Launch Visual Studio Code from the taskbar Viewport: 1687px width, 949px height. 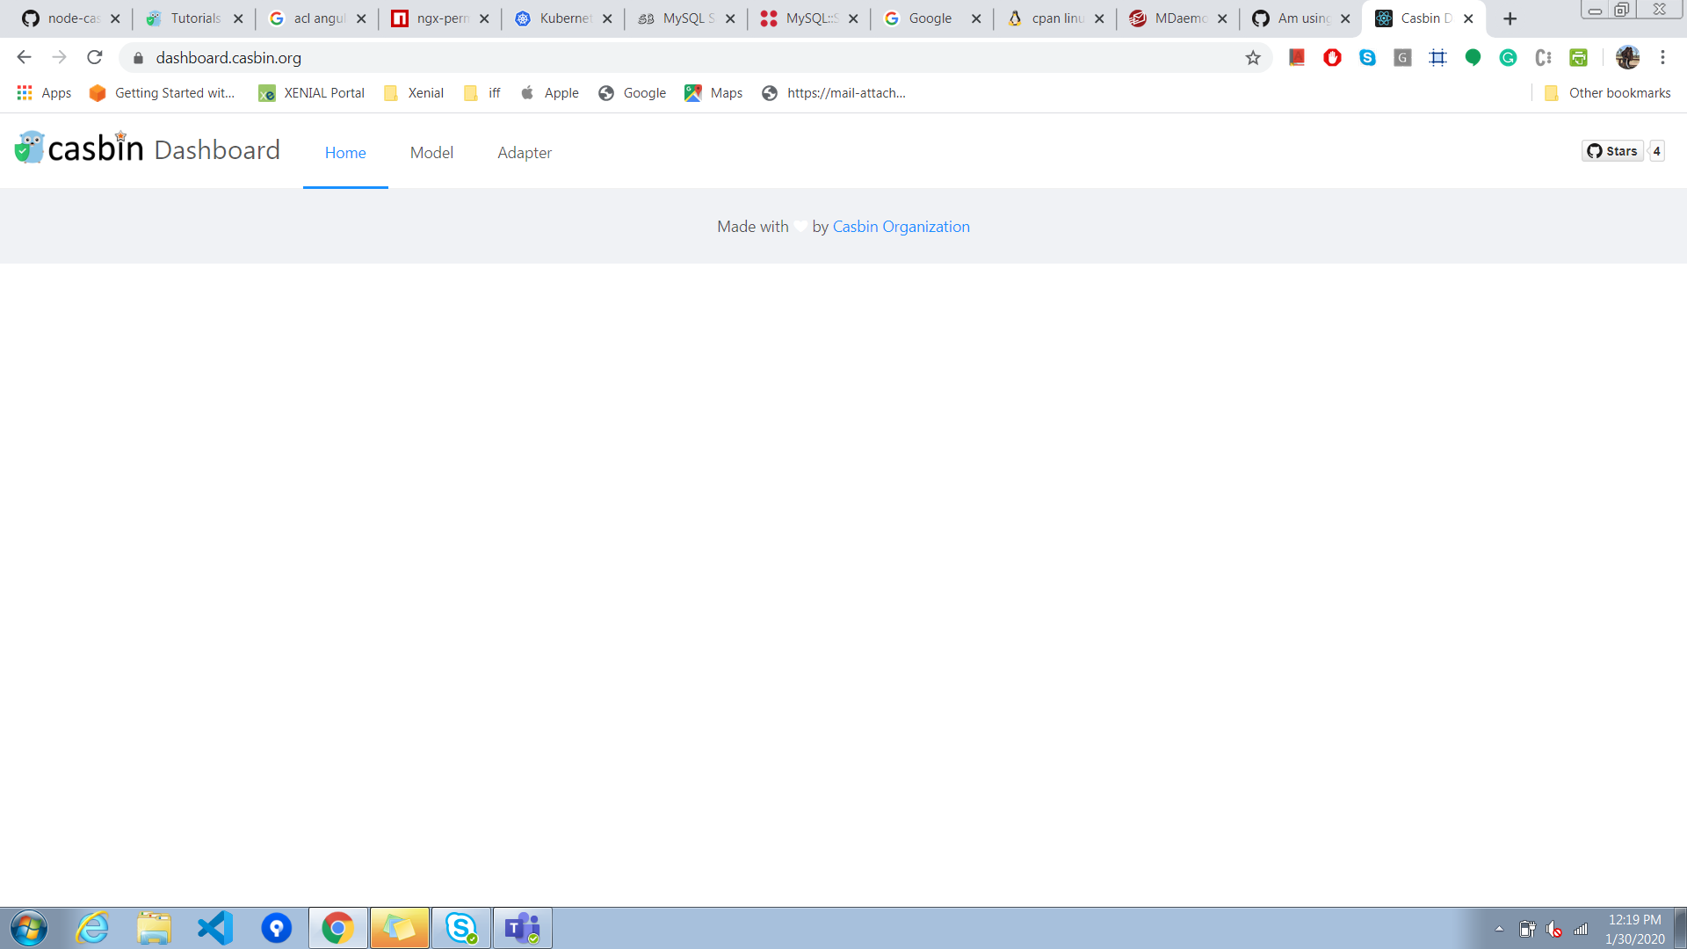coord(214,927)
